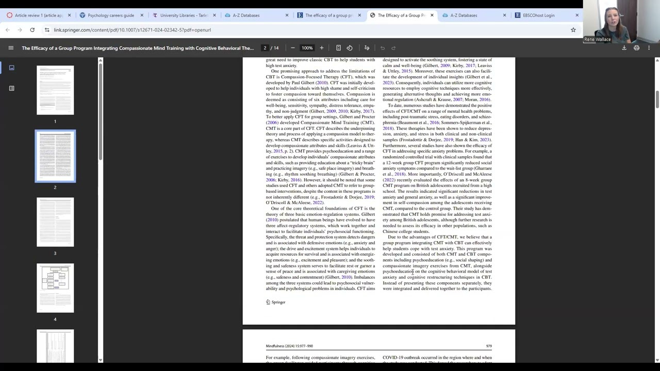The width and height of the screenshot is (660, 371).
Task: Open the PDF viewer sidebar menu
Action: pos(11,48)
